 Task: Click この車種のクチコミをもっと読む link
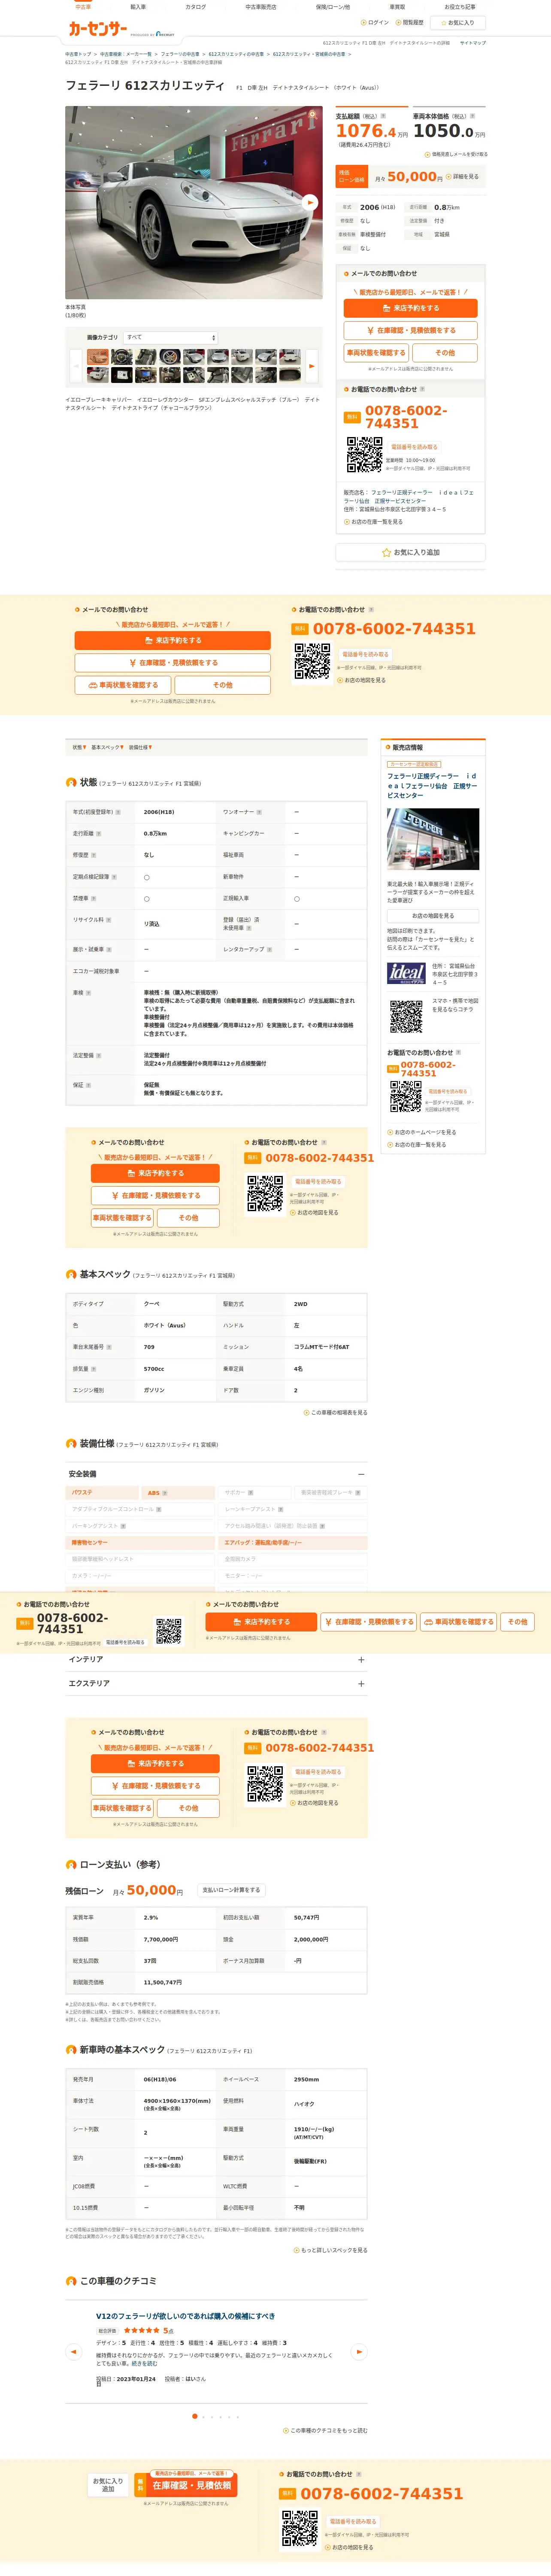326,2430
